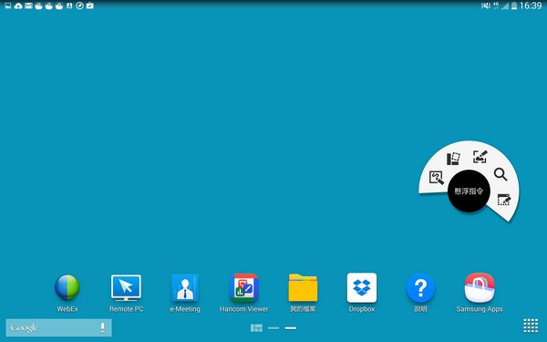Activate Google voice search microphone

[x=102, y=327]
